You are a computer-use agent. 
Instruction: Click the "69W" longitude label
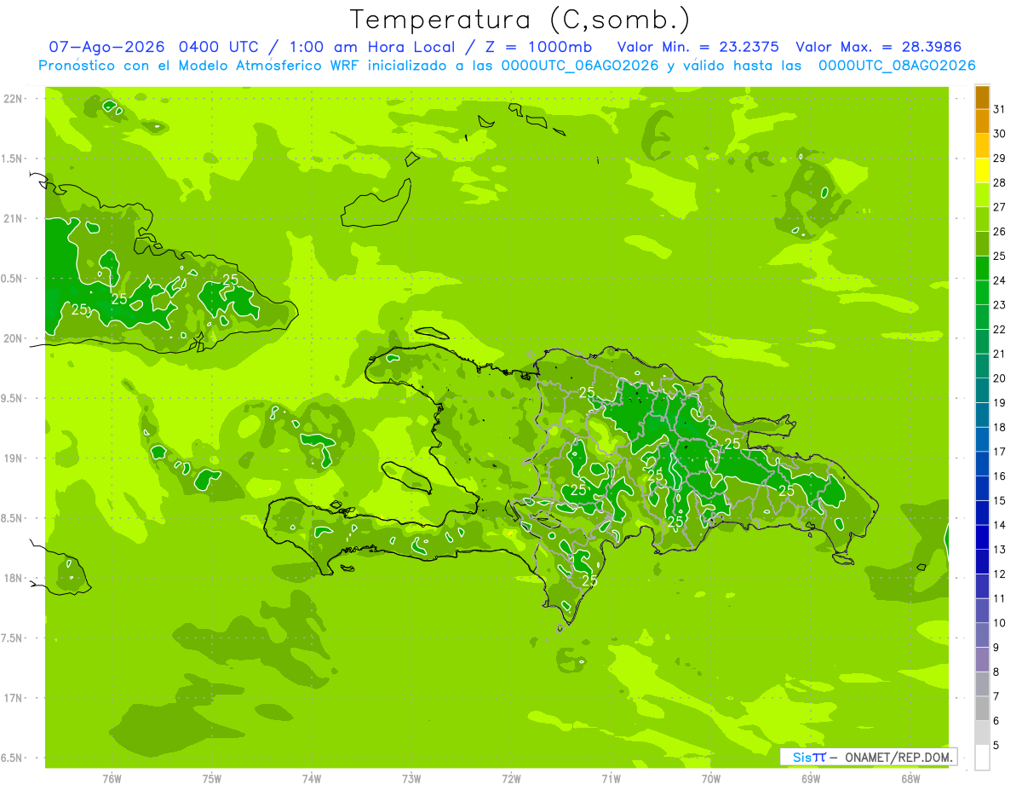(811, 779)
